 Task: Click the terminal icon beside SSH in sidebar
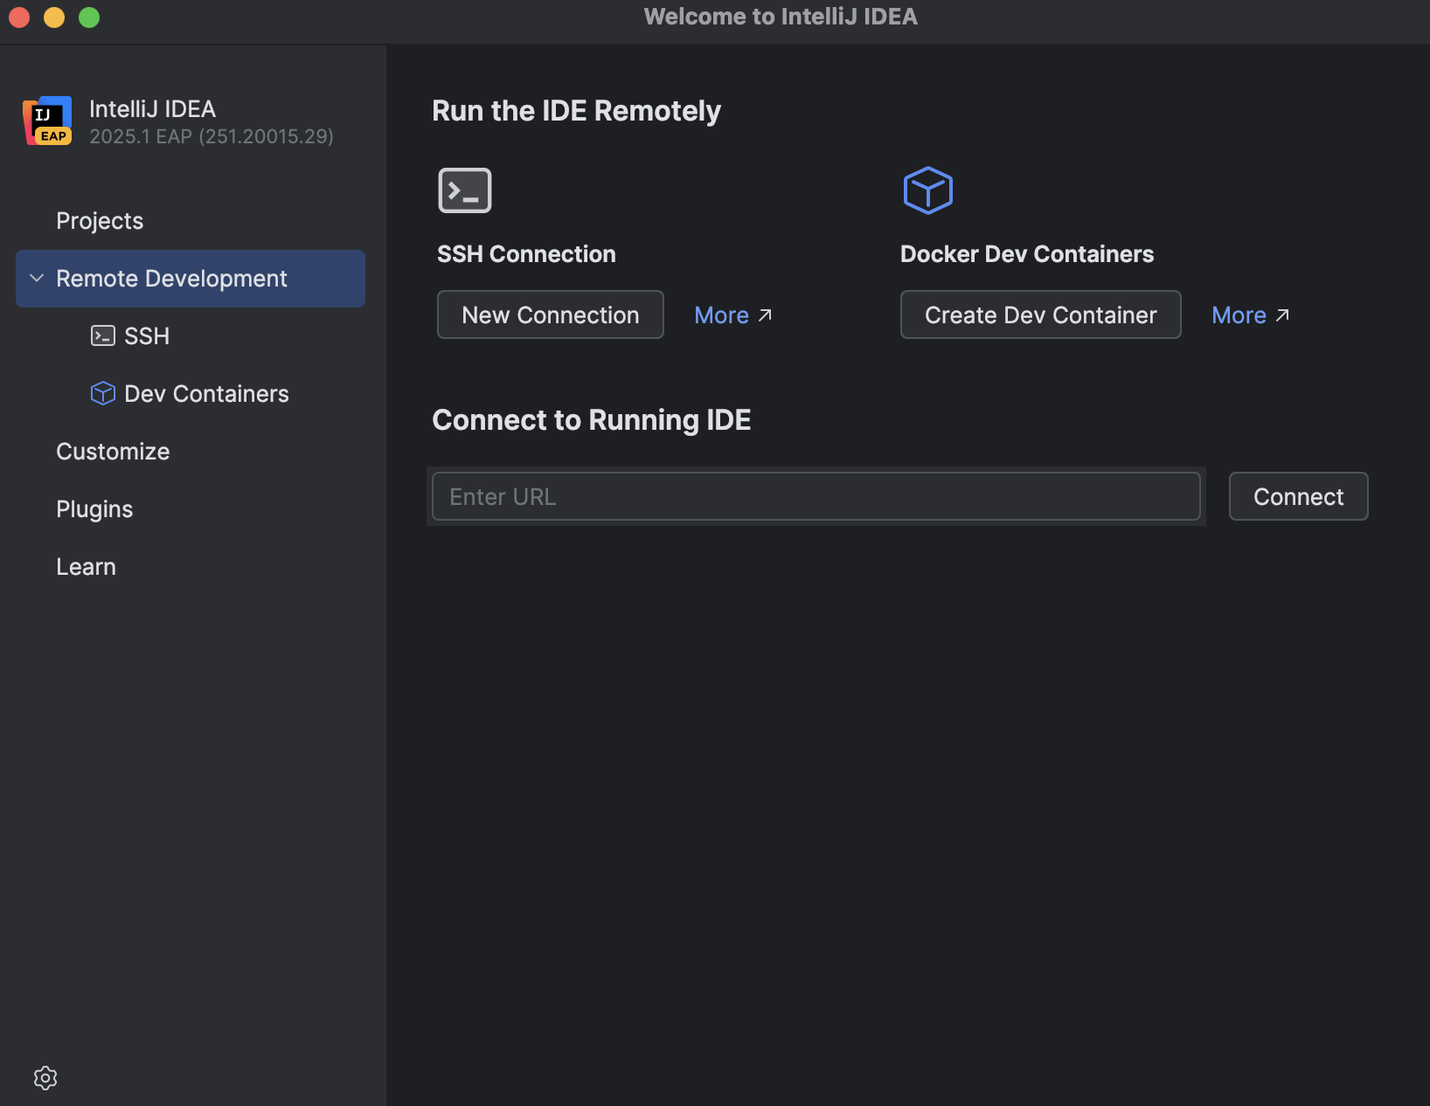103,335
